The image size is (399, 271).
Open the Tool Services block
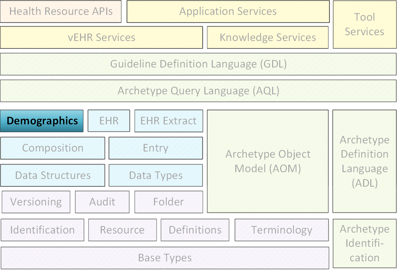point(364,25)
